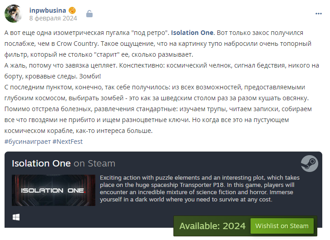
Task: Open the three-dot post options menu
Action: (x=318, y=14)
